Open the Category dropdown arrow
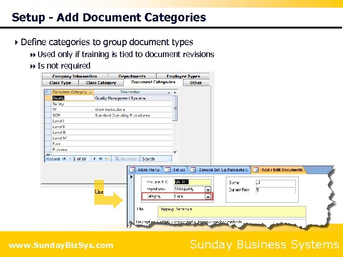This screenshot has height=257, width=343. (208, 197)
